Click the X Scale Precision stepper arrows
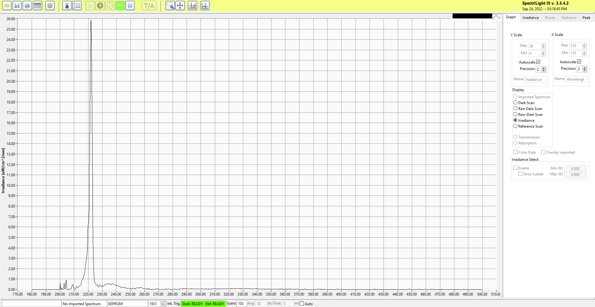 [x=585, y=69]
